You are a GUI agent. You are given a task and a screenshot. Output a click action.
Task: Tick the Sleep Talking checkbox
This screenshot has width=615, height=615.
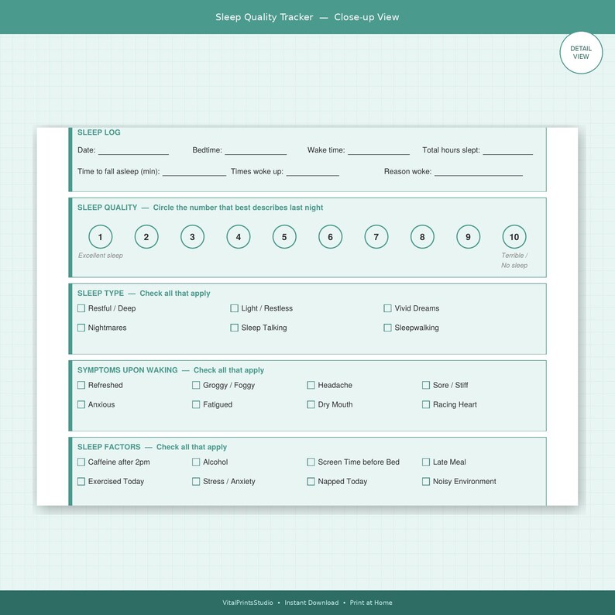pyautogui.click(x=234, y=328)
